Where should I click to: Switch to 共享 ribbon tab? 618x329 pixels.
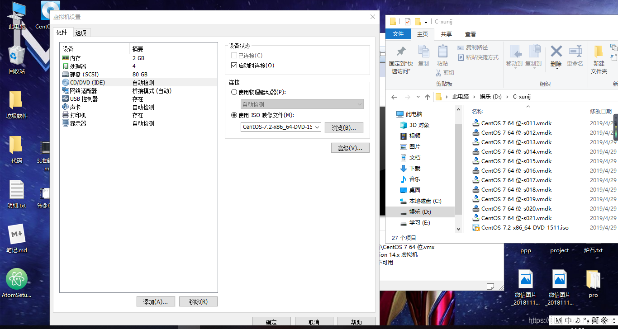click(x=447, y=34)
